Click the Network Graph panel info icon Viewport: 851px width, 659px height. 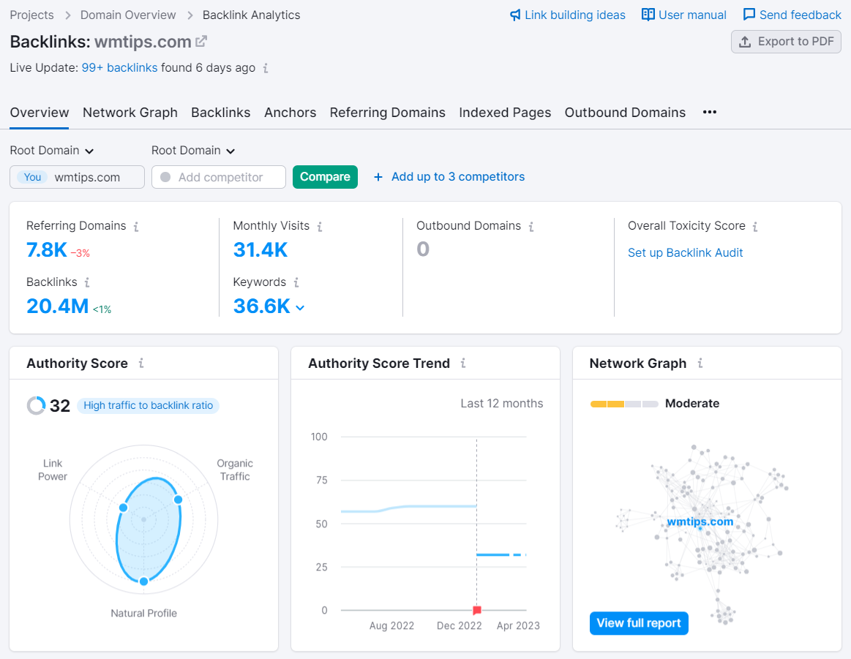pyautogui.click(x=700, y=363)
